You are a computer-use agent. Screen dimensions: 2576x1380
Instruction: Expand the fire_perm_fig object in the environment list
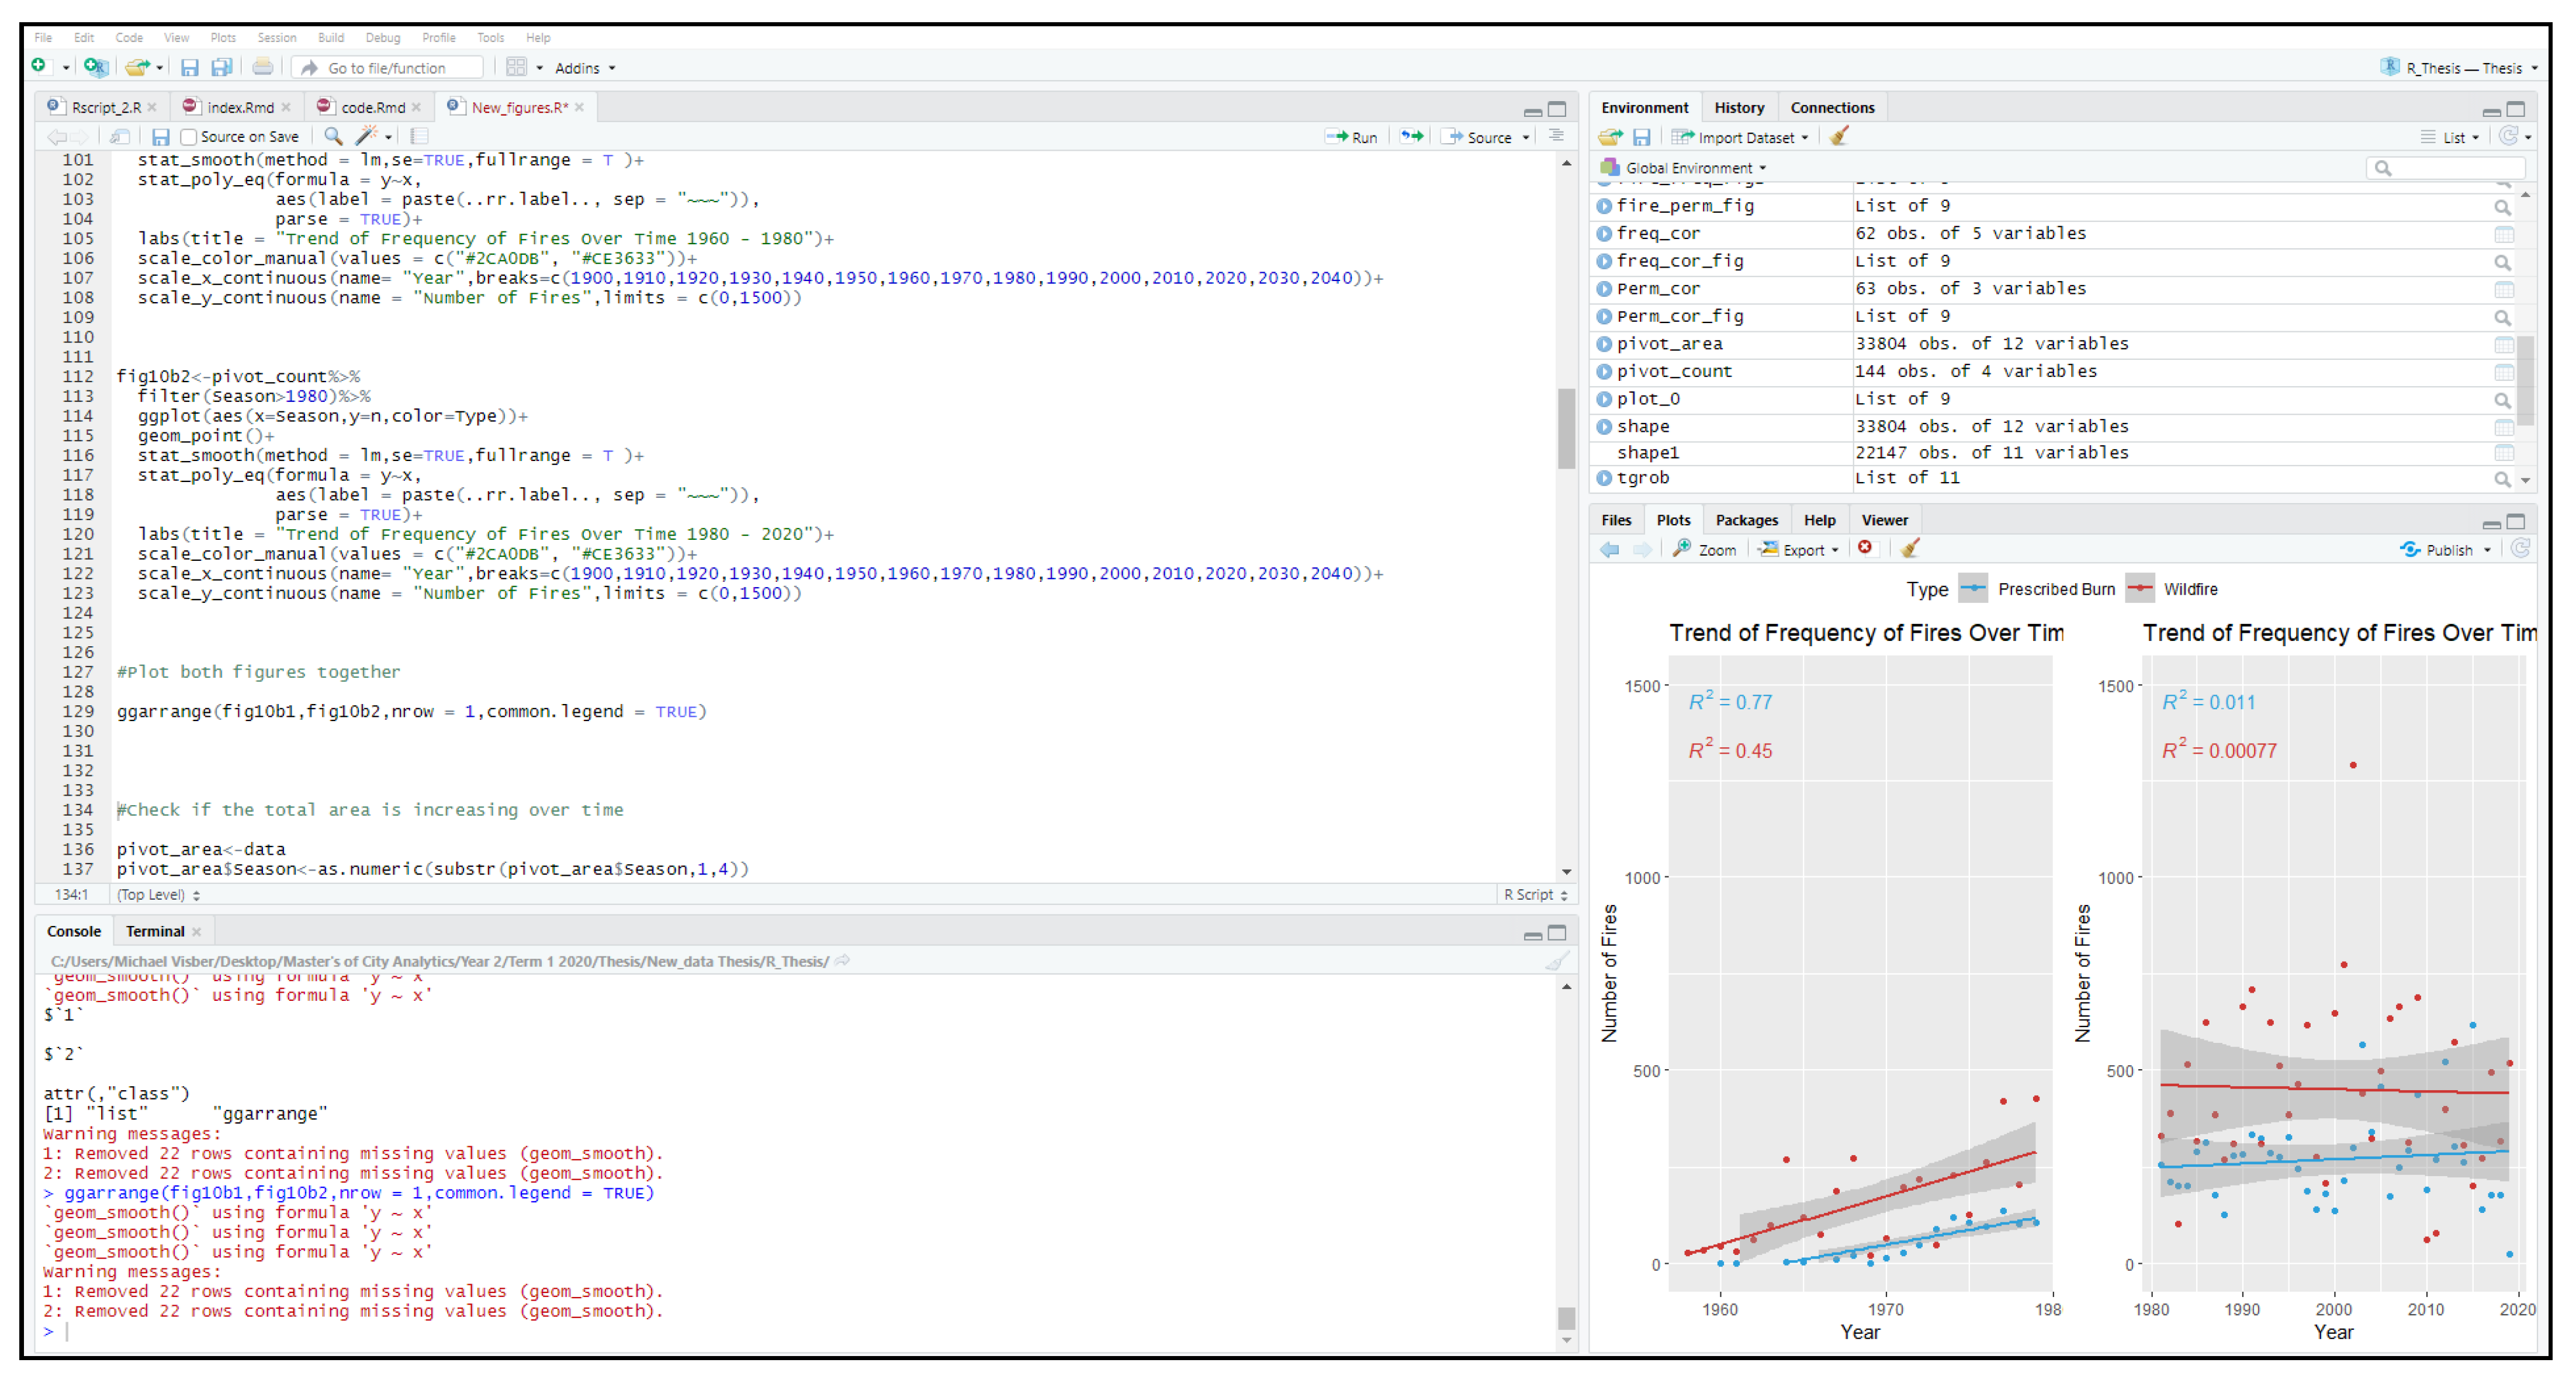point(1604,206)
